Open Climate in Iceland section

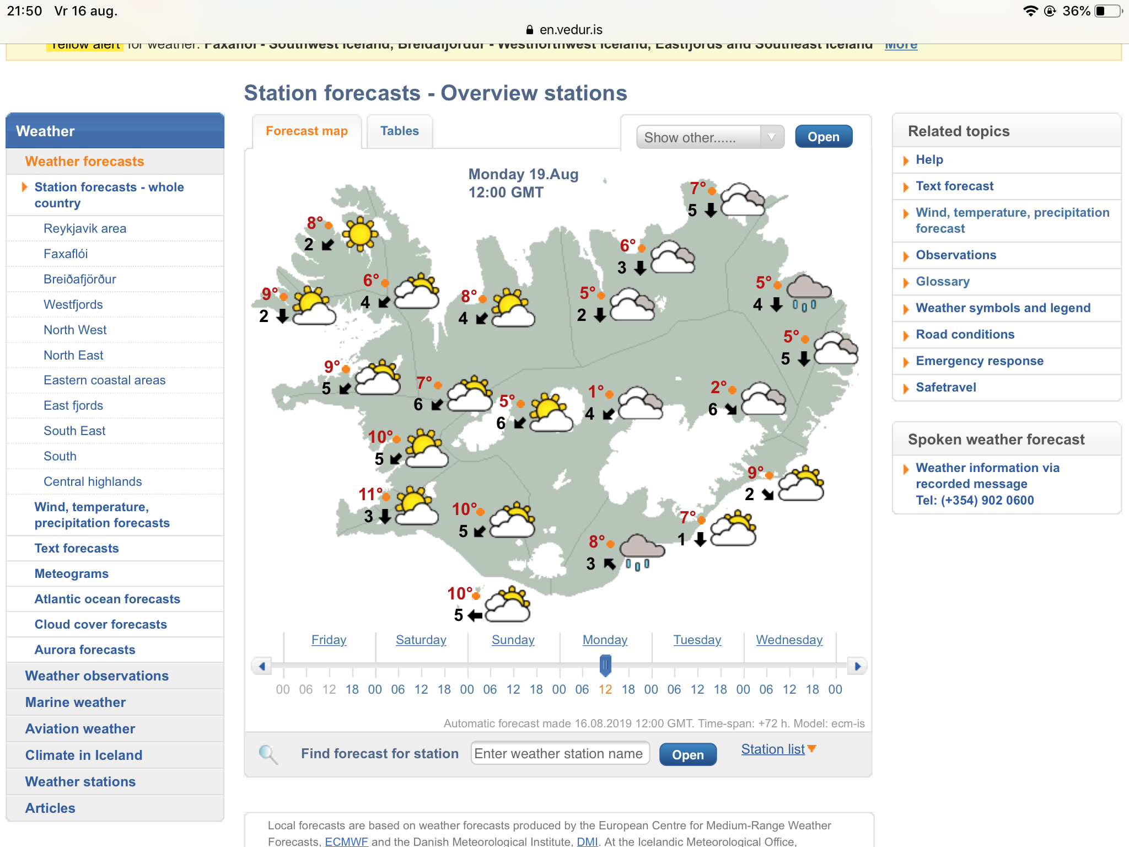(84, 755)
